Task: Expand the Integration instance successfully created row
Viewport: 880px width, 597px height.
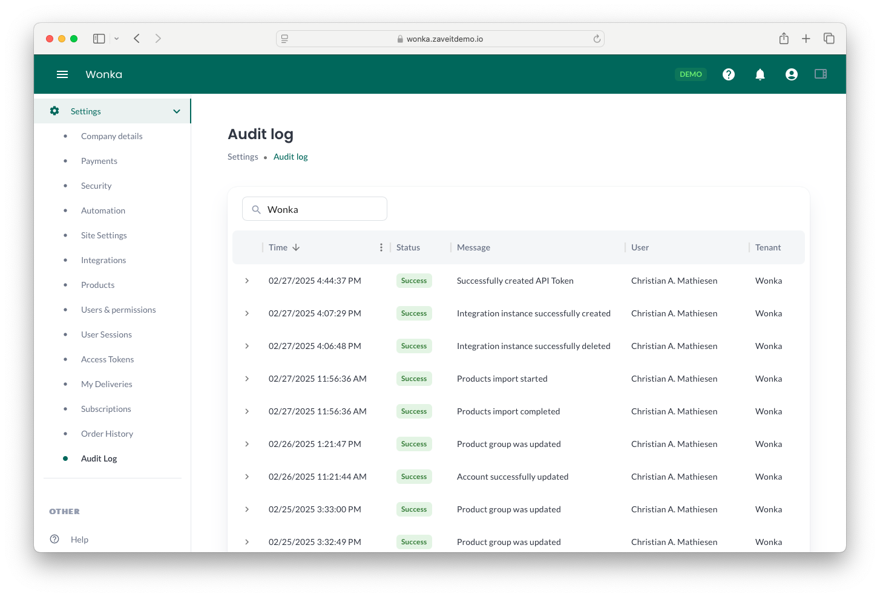Action: pos(247,313)
